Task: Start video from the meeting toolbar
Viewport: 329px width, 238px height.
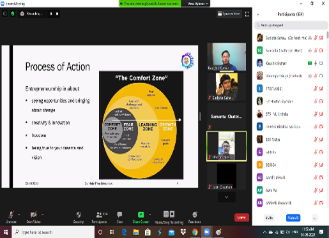Action: tap(33, 217)
